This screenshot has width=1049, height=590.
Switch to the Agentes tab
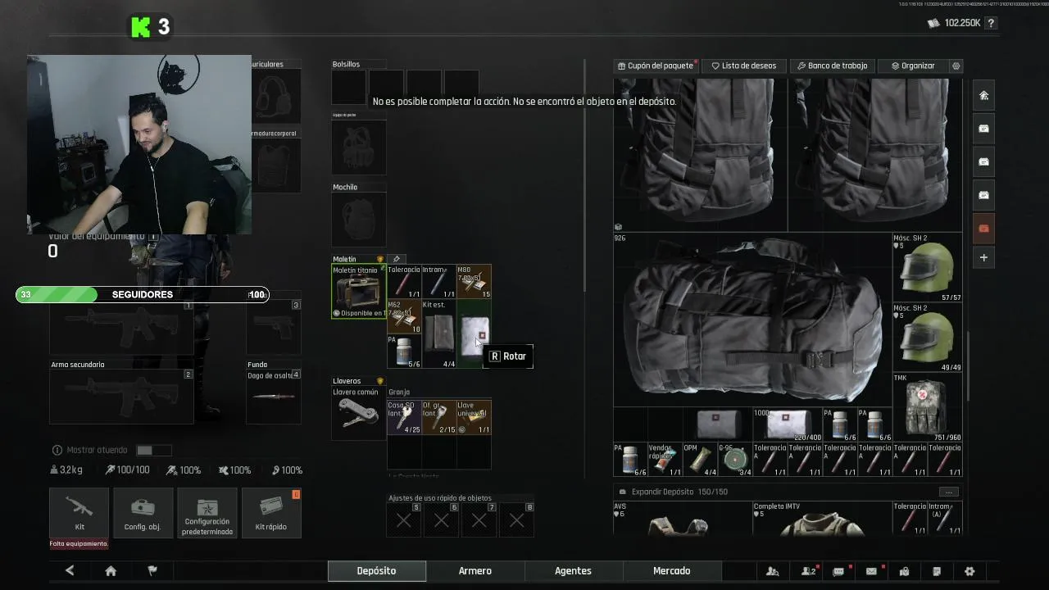tap(573, 571)
